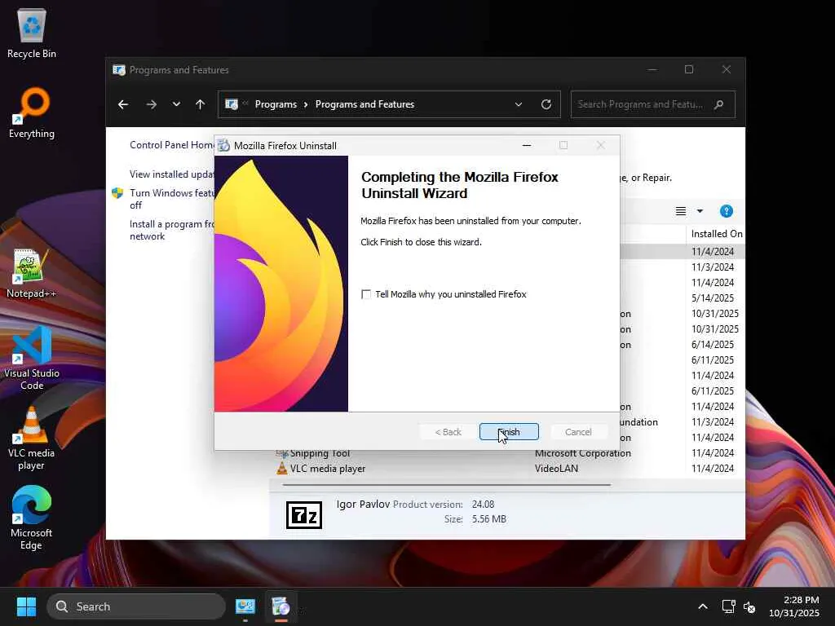Open Microsoft Edge desktop shortcut
The image size is (835, 626).
[x=32, y=518]
